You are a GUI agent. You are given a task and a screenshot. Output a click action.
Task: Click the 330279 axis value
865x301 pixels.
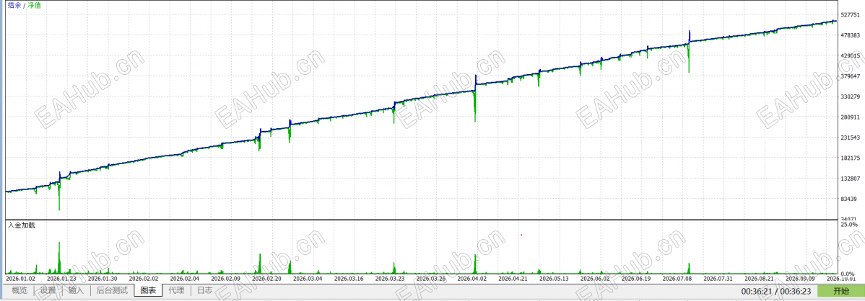851,96
